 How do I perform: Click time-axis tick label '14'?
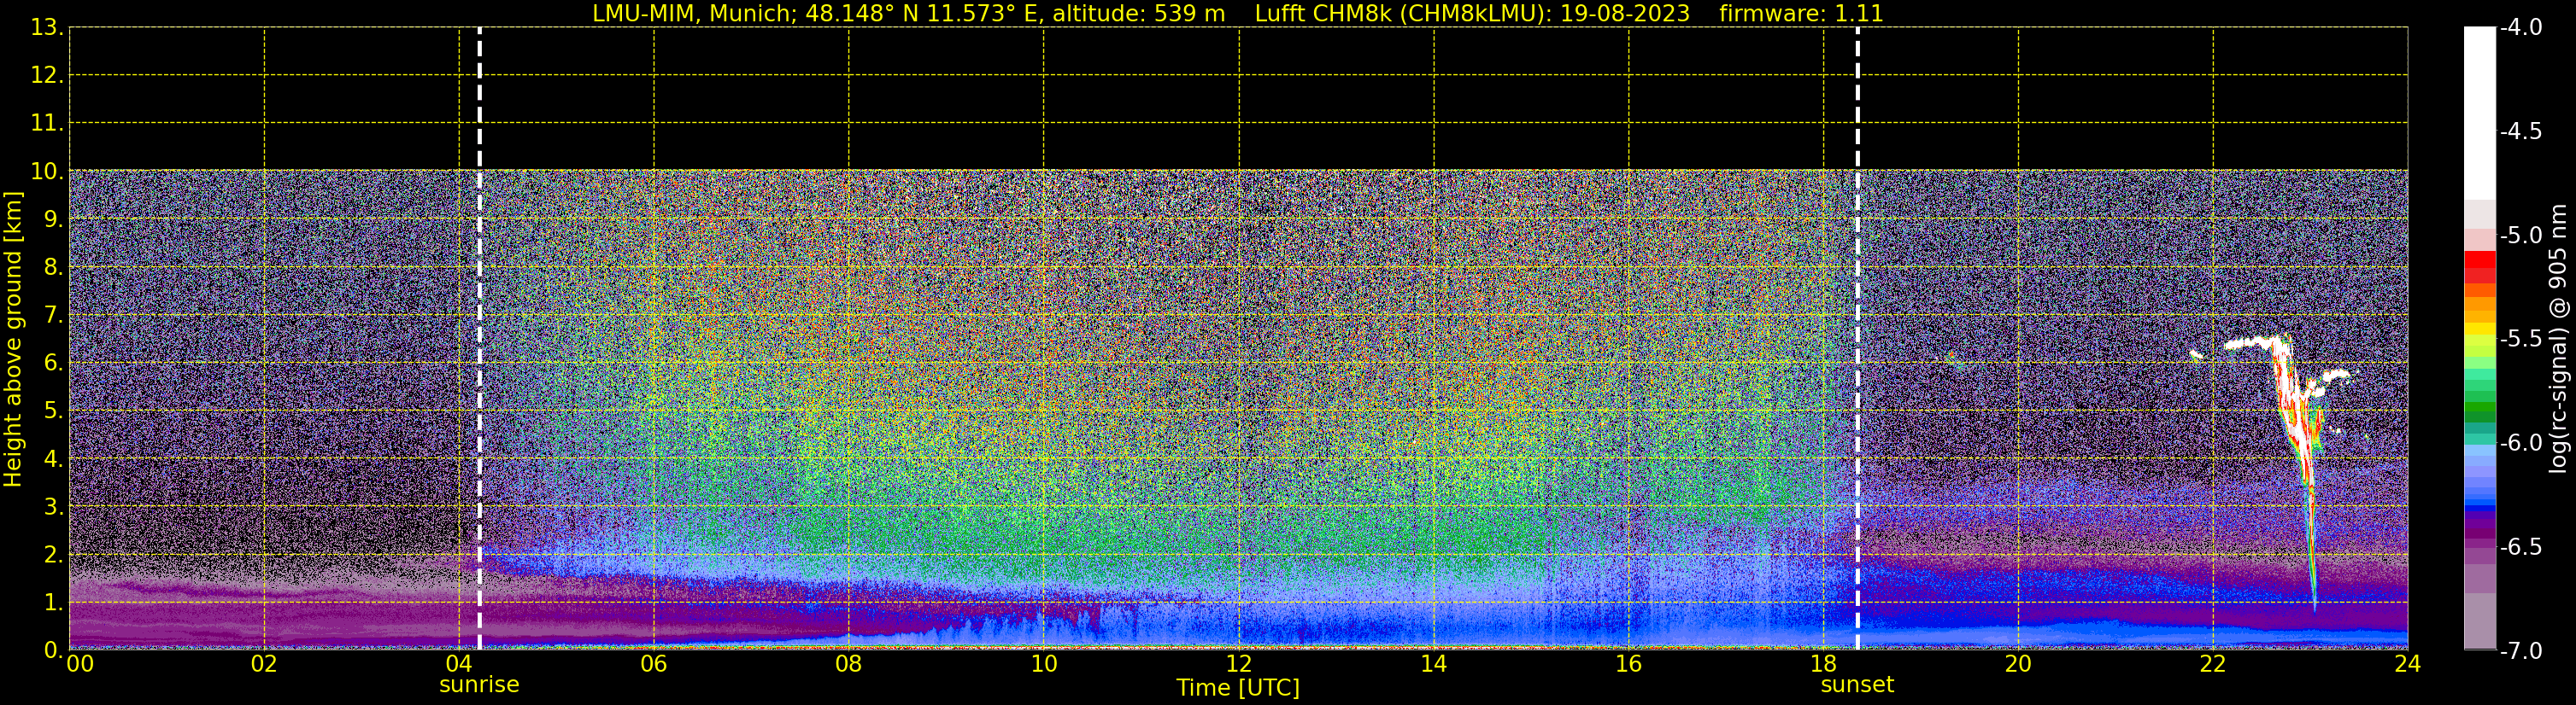point(1434,664)
